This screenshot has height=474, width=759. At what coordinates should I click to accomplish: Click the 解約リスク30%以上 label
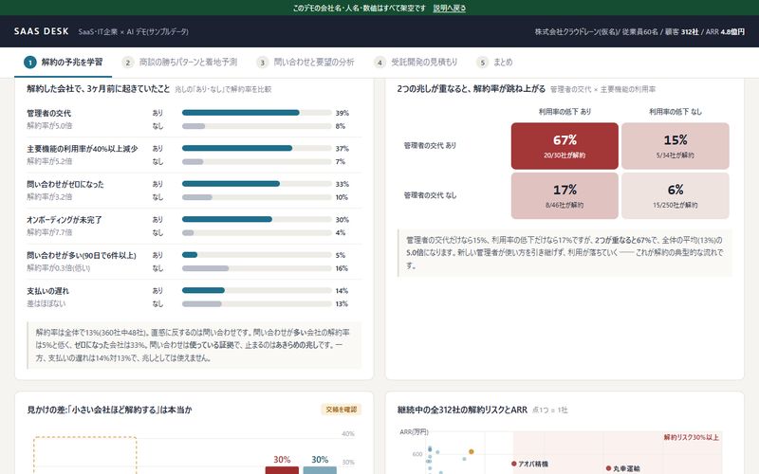click(692, 437)
